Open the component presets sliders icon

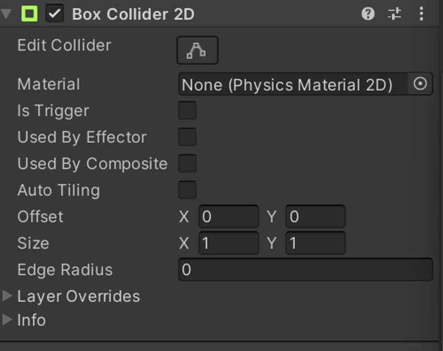click(394, 14)
